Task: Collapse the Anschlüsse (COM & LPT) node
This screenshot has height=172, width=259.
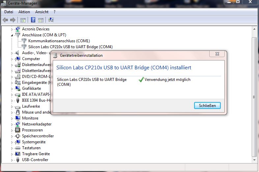Action: (12, 35)
